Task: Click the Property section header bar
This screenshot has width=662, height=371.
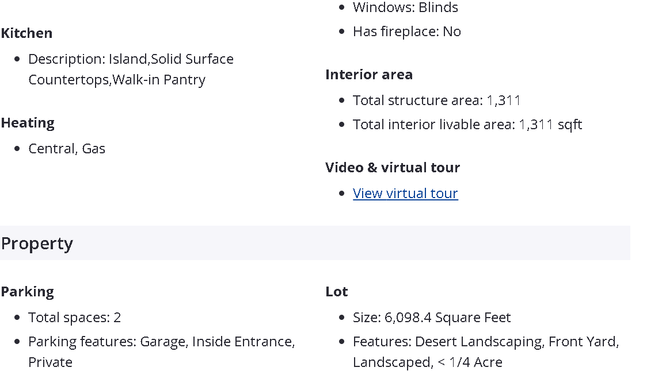Action: (x=314, y=243)
